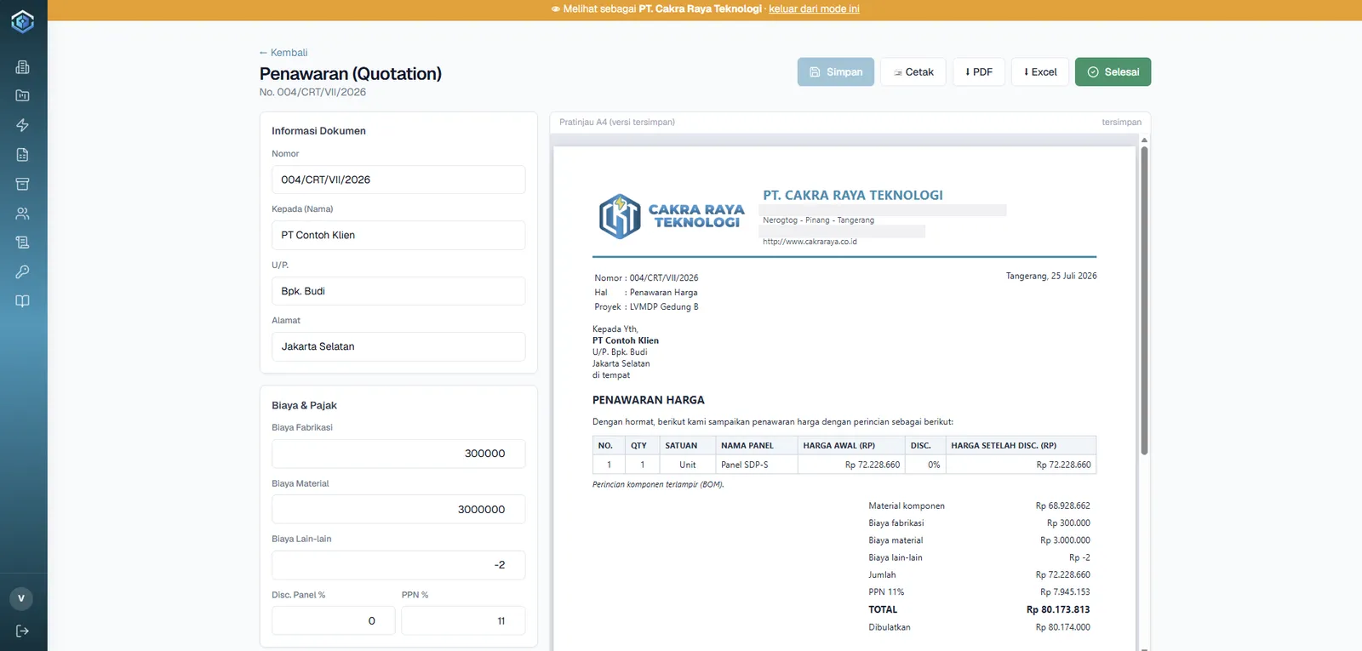Click the Biaya lain-lain amount 'Rp -2'
Image resolution: width=1362 pixels, height=651 pixels.
(x=1079, y=558)
